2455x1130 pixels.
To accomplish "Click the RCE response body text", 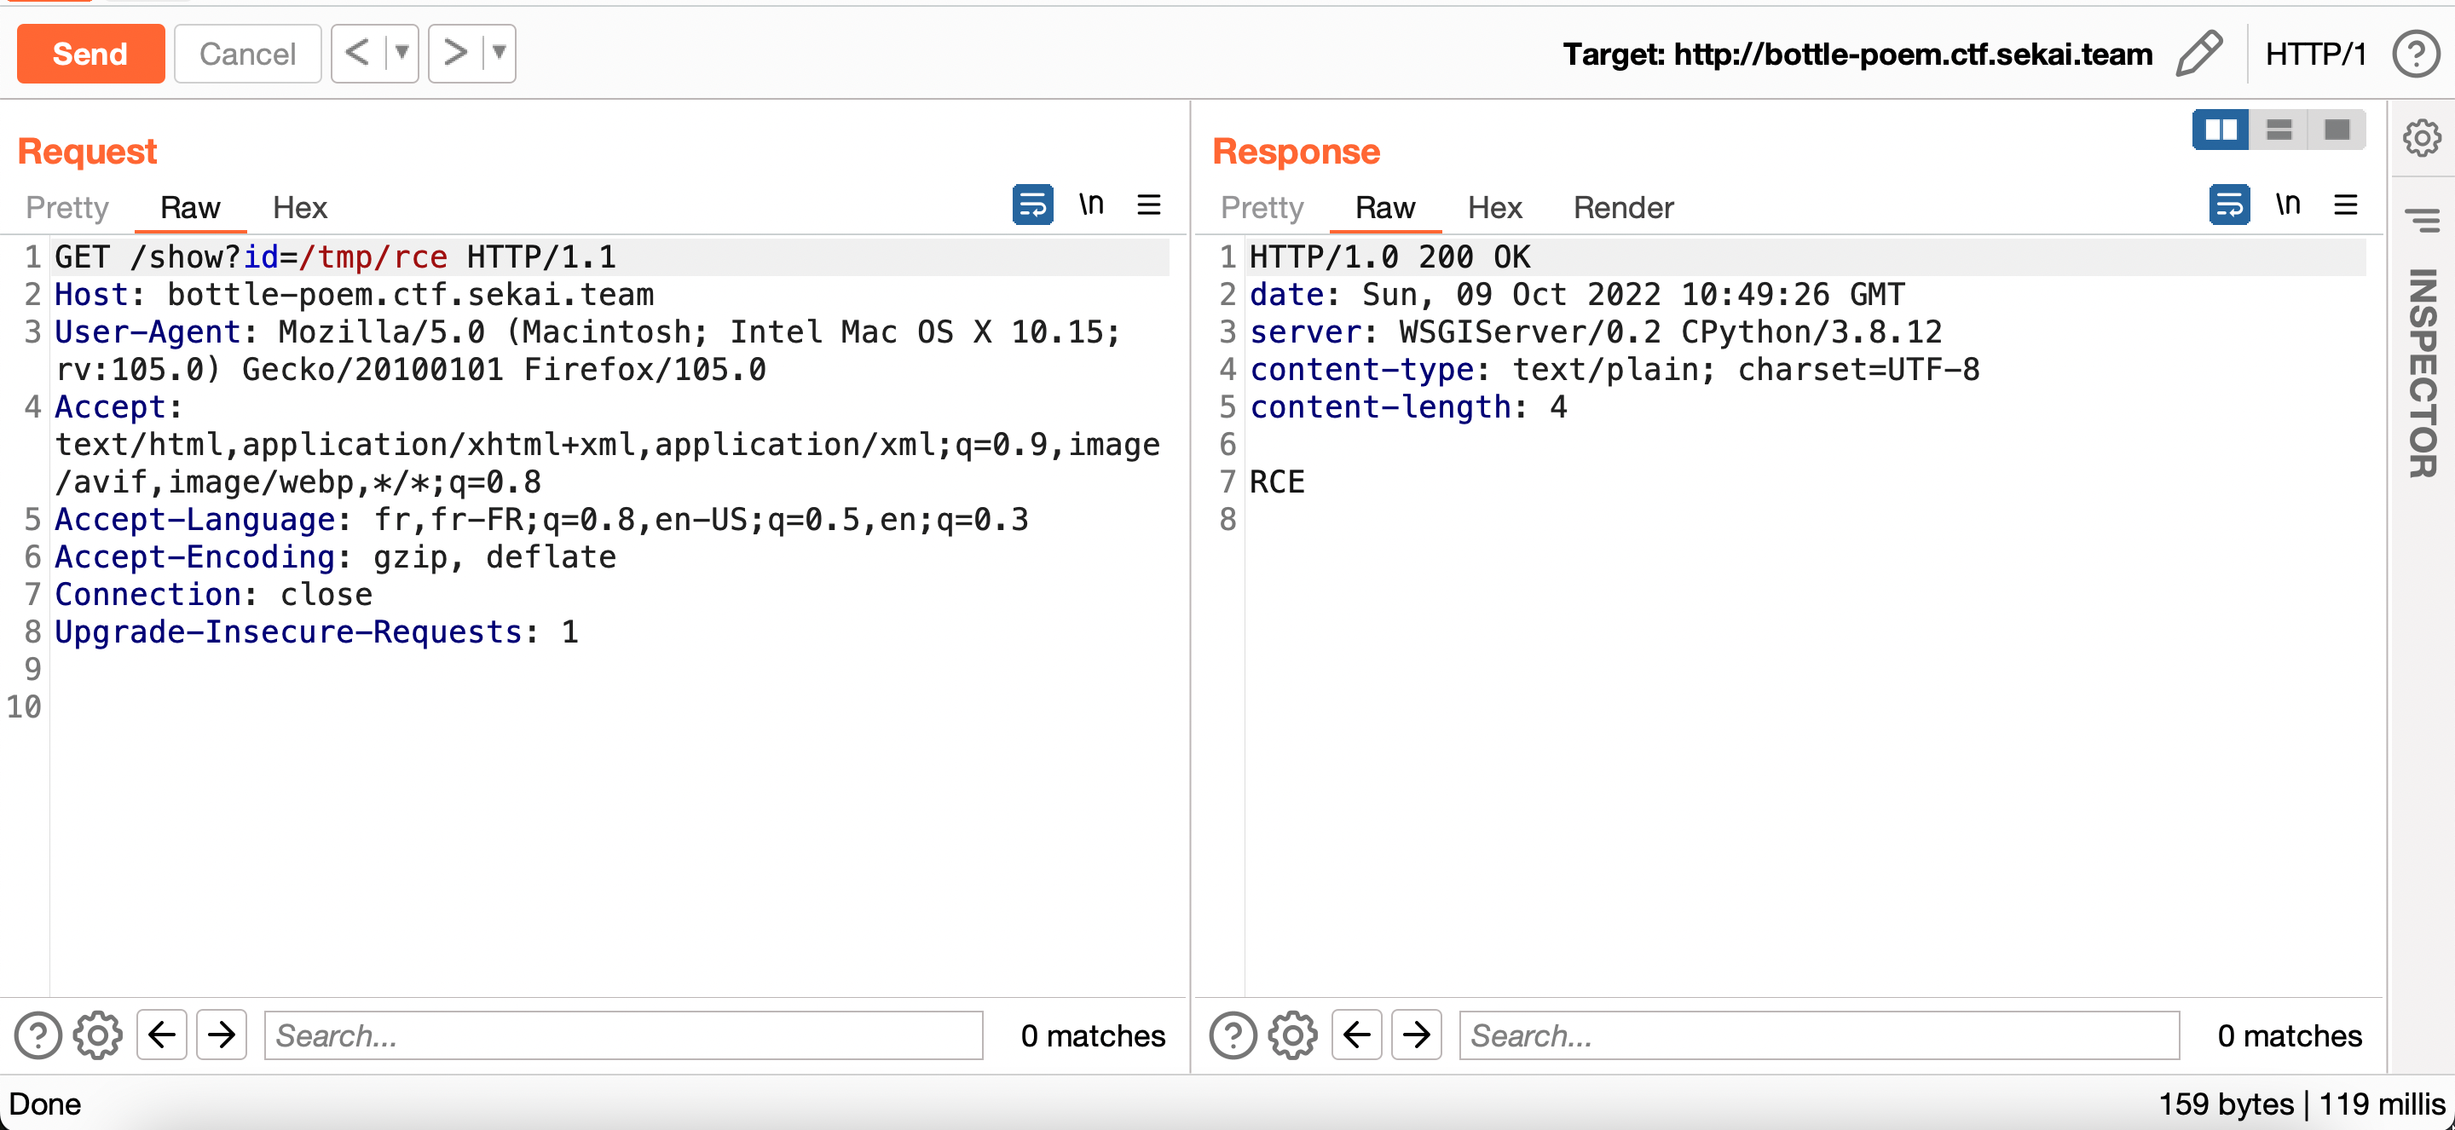I will [x=1277, y=482].
